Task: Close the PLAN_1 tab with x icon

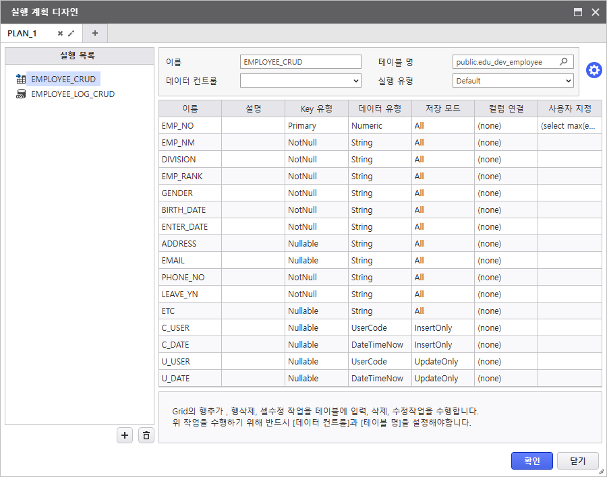Action: [x=60, y=33]
